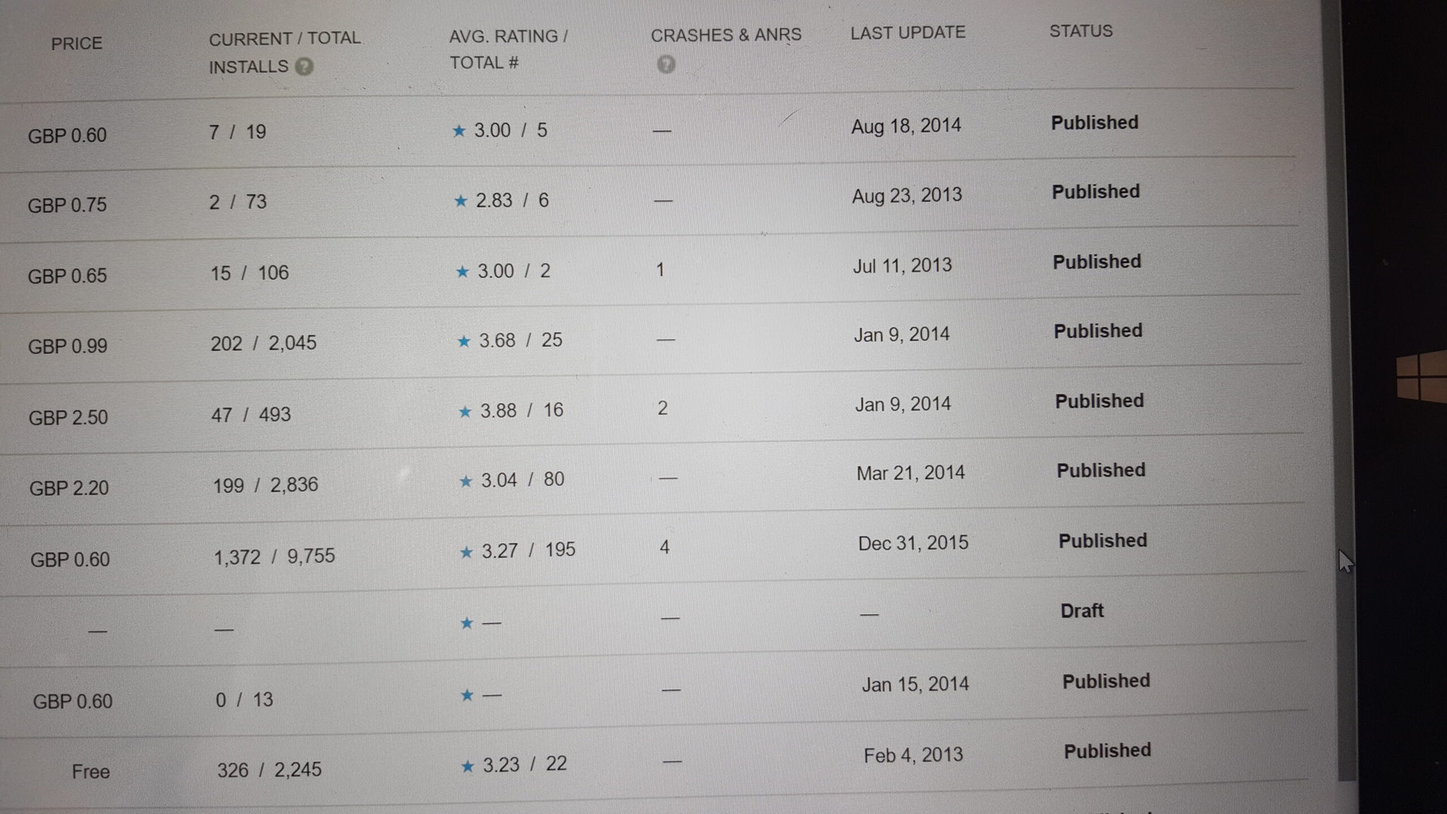Image resolution: width=1447 pixels, height=814 pixels.
Task: Click the help icon next to Installs header
Action: point(304,67)
